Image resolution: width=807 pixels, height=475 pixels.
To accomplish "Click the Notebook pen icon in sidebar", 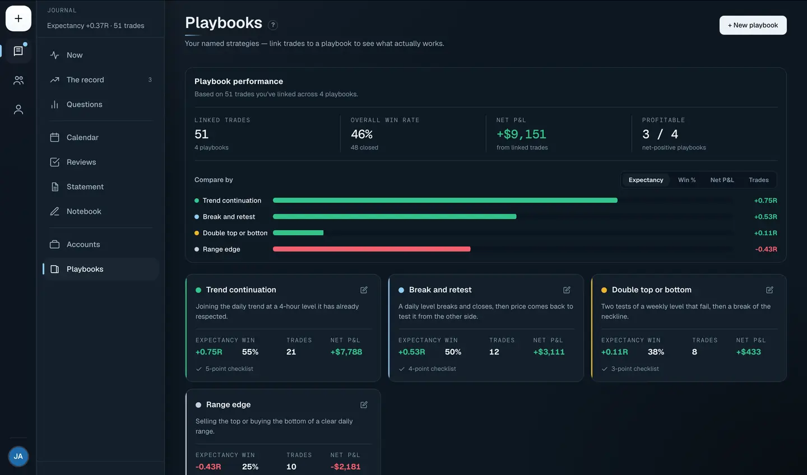I will (54, 211).
